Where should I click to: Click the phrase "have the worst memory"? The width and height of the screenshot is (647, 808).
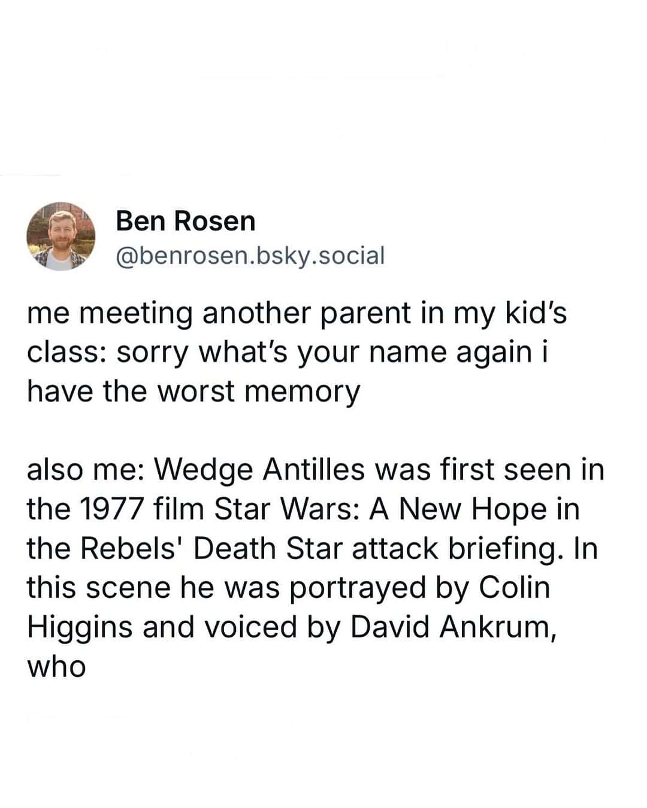tap(194, 391)
